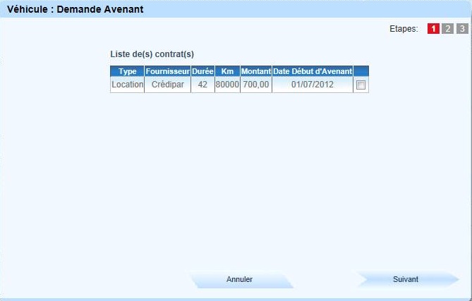
Task: Select step 1 indicator in Etapes
Action: (432, 29)
